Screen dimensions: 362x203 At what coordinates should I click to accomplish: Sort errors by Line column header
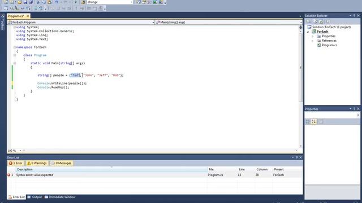coord(246,169)
